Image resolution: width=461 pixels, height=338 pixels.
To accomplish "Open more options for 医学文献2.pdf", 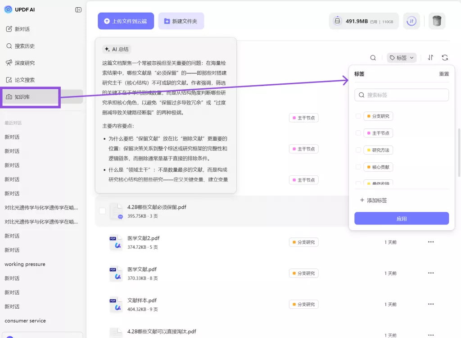I will click(431, 242).
